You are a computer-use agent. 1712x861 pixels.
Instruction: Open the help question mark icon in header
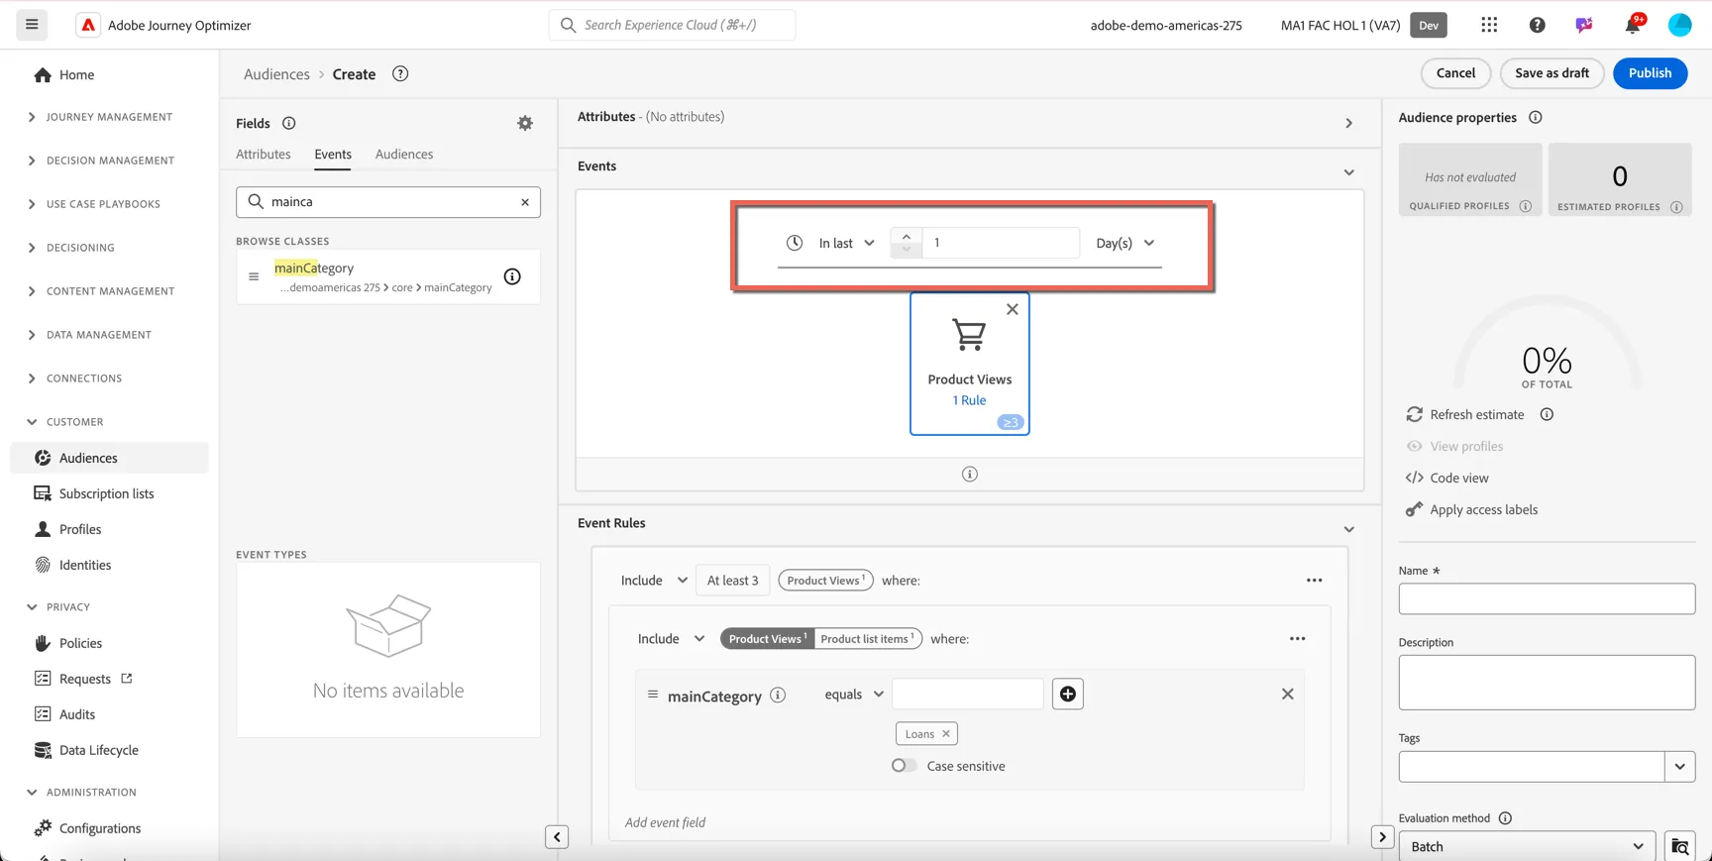click(1537, 25)
